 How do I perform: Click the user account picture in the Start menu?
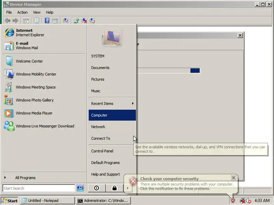click(112, 37)
